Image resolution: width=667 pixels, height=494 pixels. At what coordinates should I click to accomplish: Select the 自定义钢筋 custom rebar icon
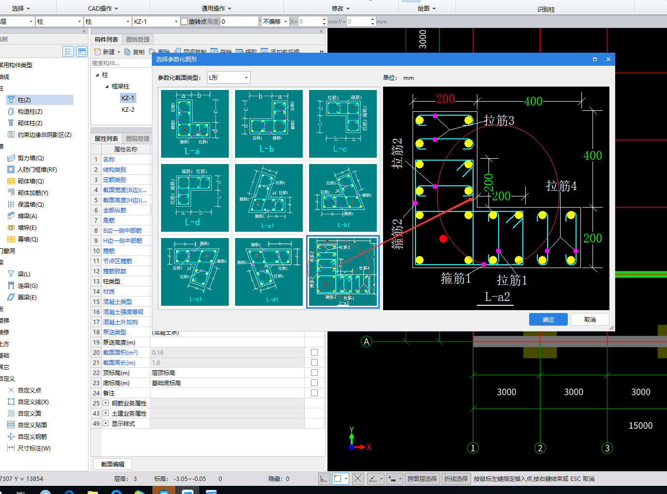(x=11, y=437)
